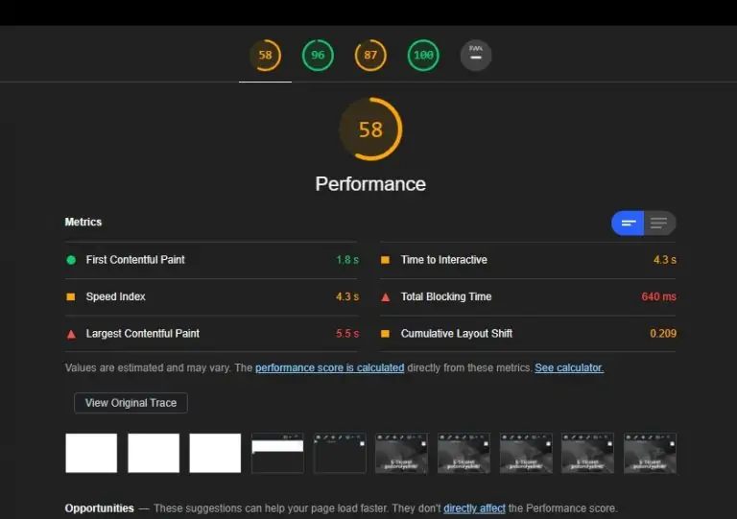Open the PWA category gauge
Viewport: 737px width, 519px height.
476,56
